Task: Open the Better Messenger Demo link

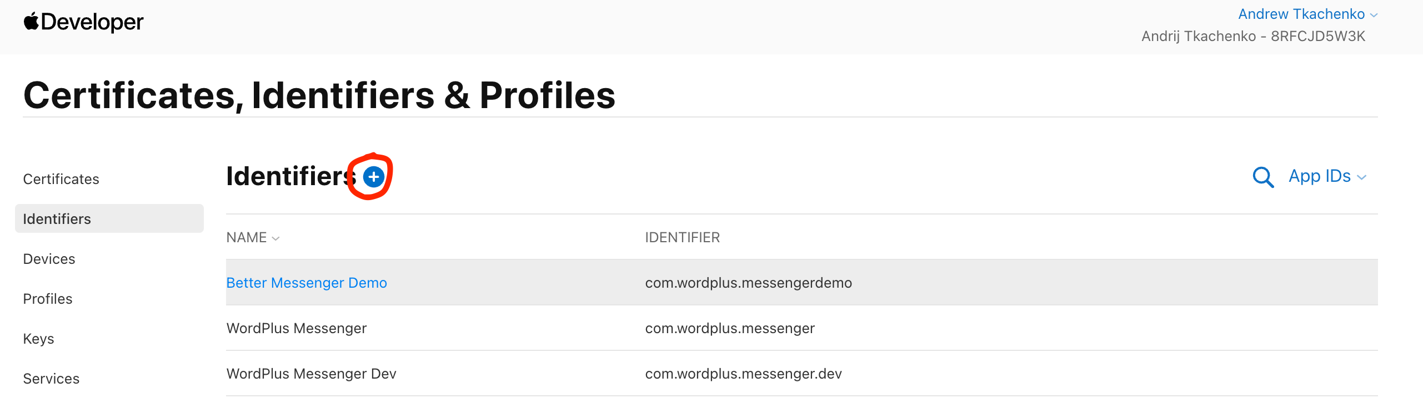Action: 307,283
